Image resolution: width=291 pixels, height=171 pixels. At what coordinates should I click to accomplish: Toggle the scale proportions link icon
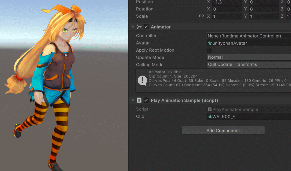pyautogui.click(x=201, y=16)
